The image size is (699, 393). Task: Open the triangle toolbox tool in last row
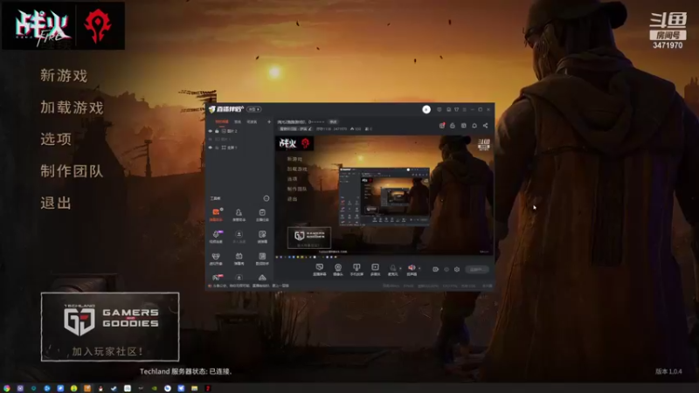[262, 278]
